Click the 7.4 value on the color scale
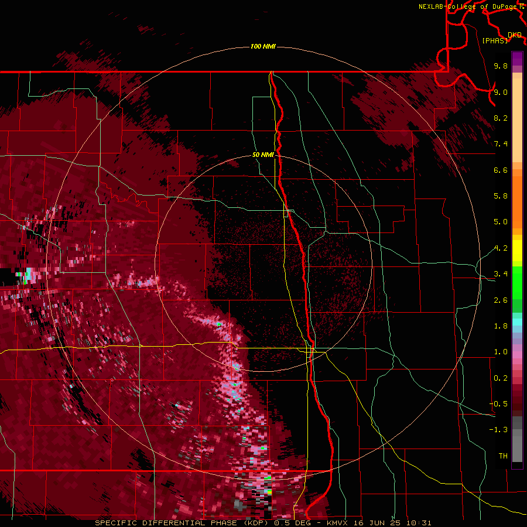The image size is (527, 527). pyautogui.click(x=501, y=144)
